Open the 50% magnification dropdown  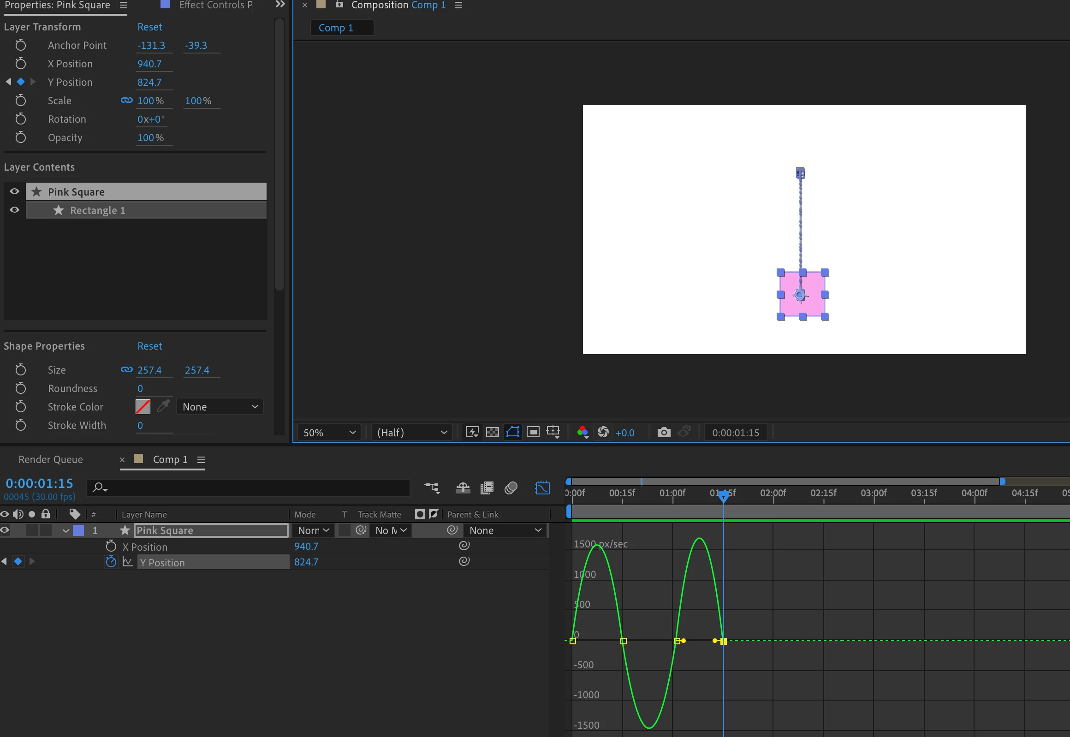[329, 433]
